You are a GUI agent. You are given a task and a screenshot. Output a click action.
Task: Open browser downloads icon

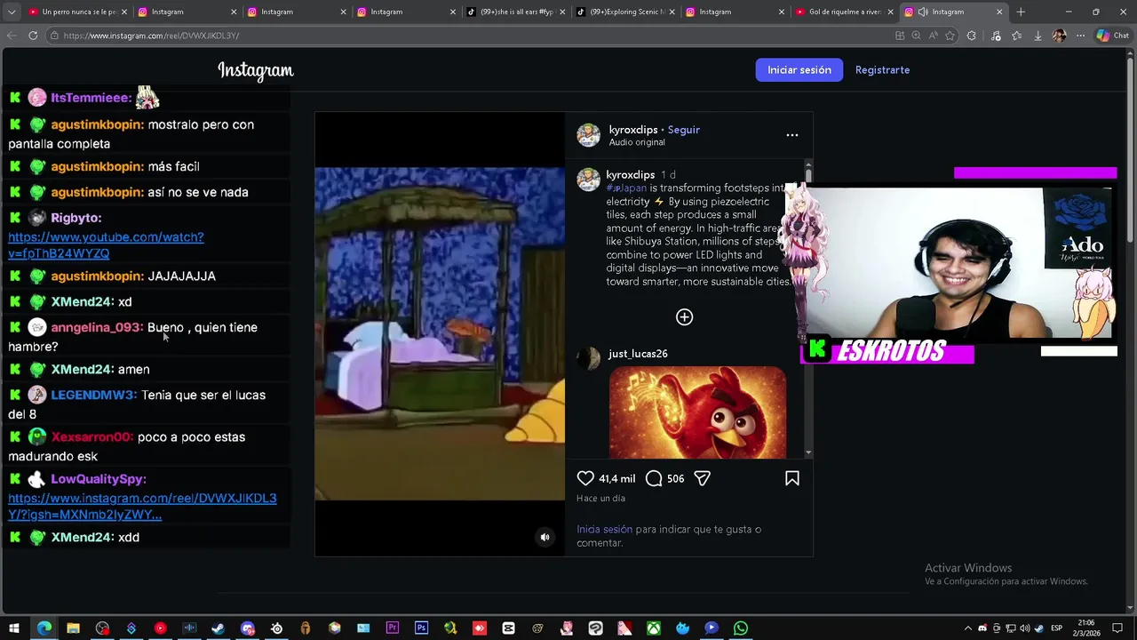click(x=1038, y=36)
